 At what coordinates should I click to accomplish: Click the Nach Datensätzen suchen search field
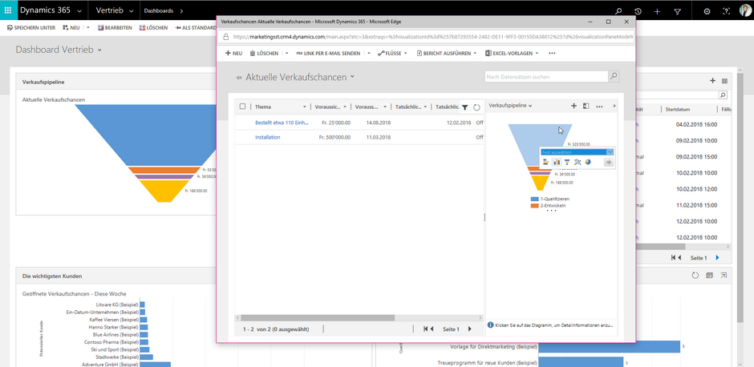547,76
